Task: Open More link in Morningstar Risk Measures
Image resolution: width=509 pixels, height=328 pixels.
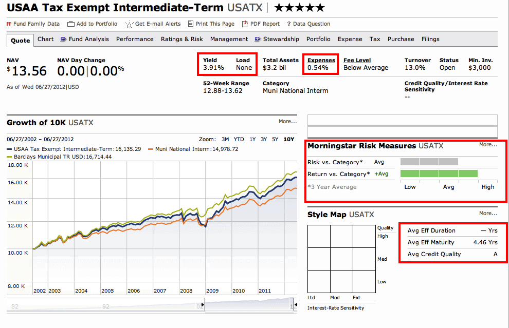Action: click(488, 145)
